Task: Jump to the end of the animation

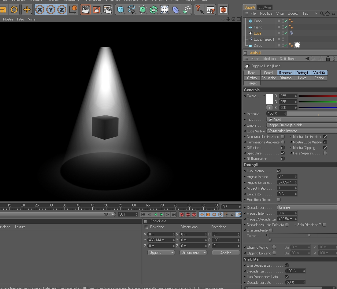Action: point(174,215)
